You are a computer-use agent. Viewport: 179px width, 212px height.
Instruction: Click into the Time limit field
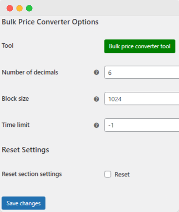coord(142,125)
